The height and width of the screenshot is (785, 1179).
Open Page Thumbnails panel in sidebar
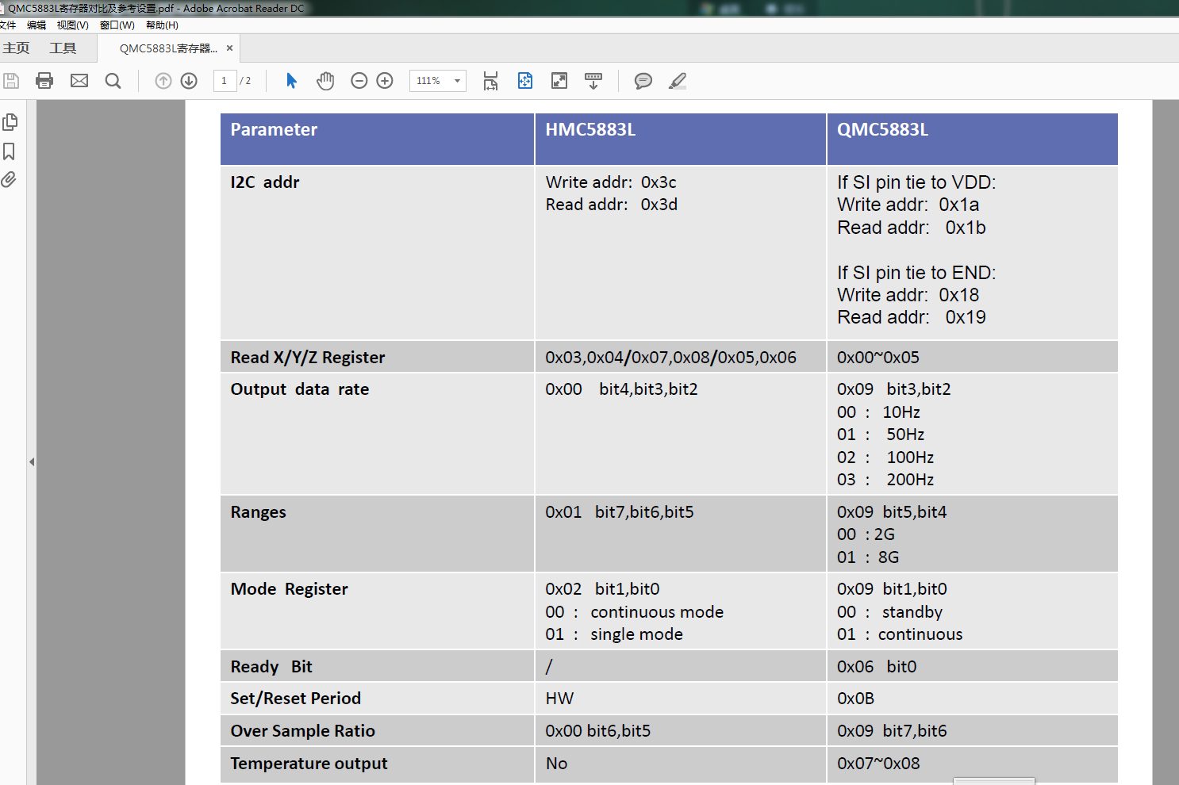(10, 122)
